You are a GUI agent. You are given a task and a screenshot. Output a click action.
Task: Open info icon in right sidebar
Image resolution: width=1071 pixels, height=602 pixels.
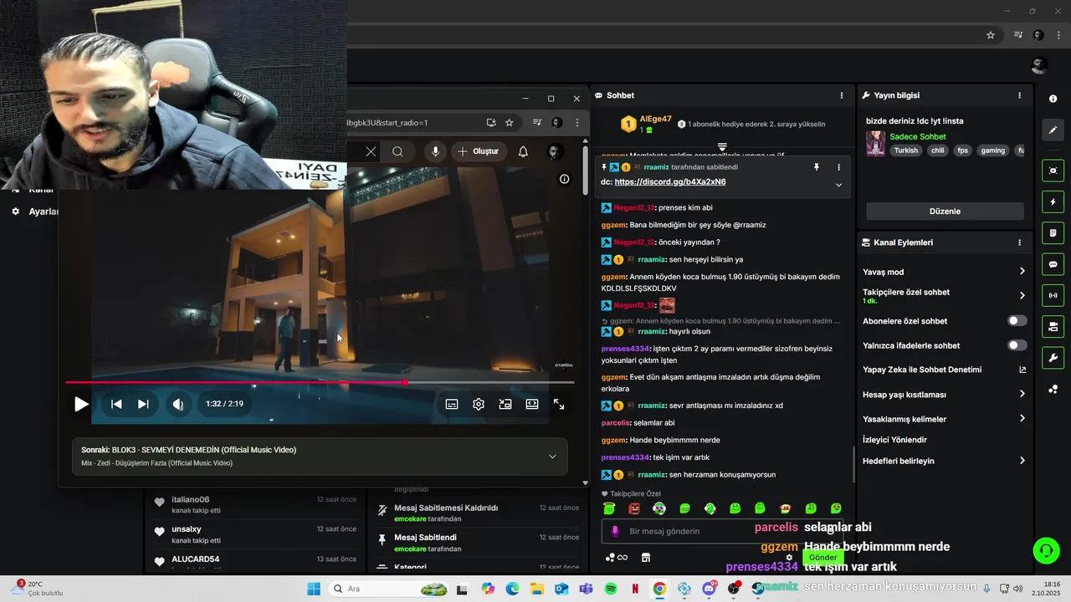[x=1053, y=99]
